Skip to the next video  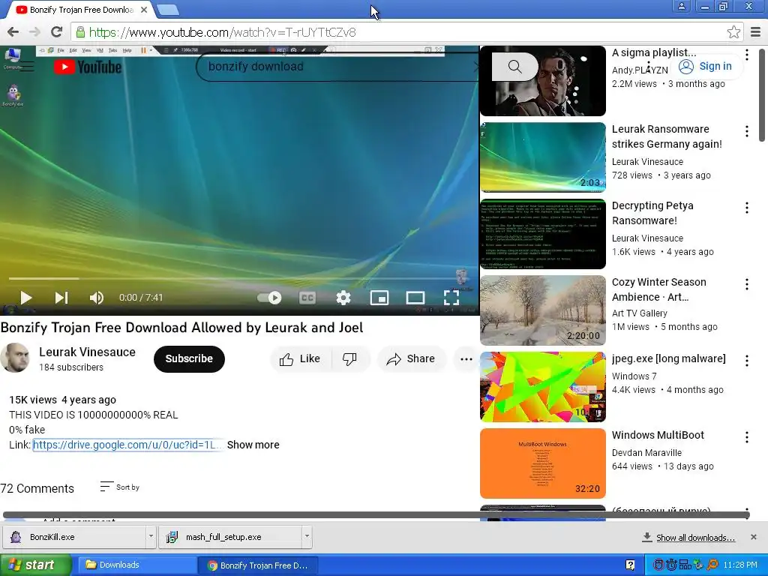[61, 297]
